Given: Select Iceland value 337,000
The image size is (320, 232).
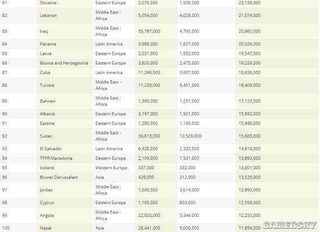Looking at the screenshot, I should 146,168.
